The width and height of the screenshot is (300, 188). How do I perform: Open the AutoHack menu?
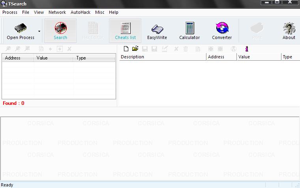tap(81, 12)
